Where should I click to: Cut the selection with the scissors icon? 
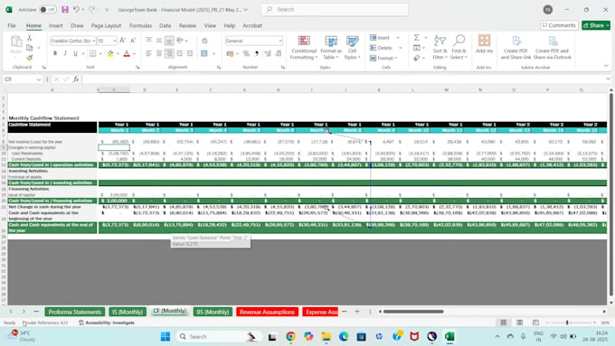click(30, 38)
